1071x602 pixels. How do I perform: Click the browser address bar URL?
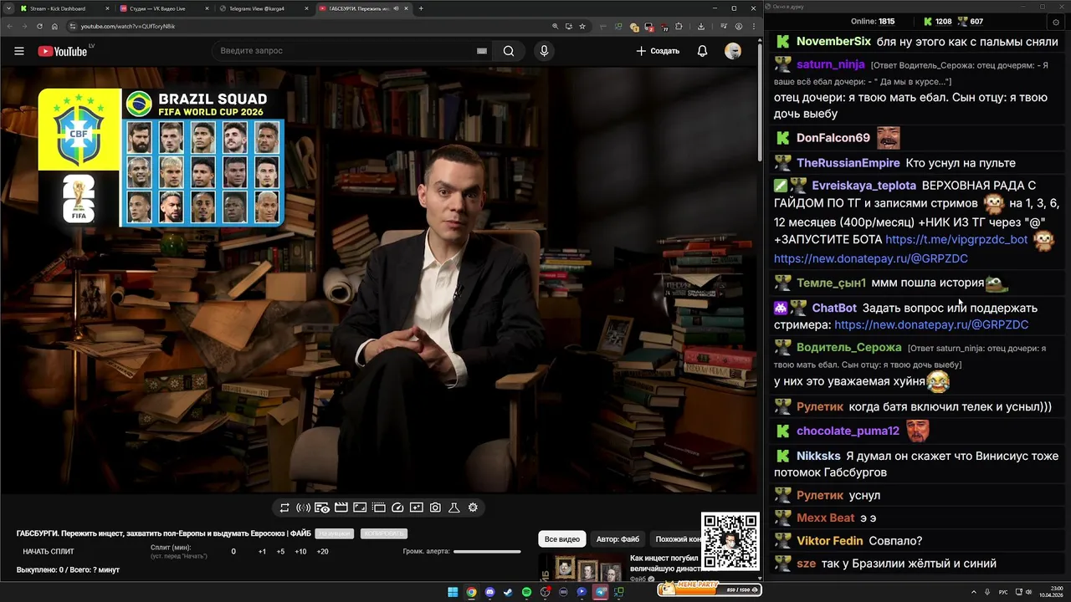tap(127, 26)
